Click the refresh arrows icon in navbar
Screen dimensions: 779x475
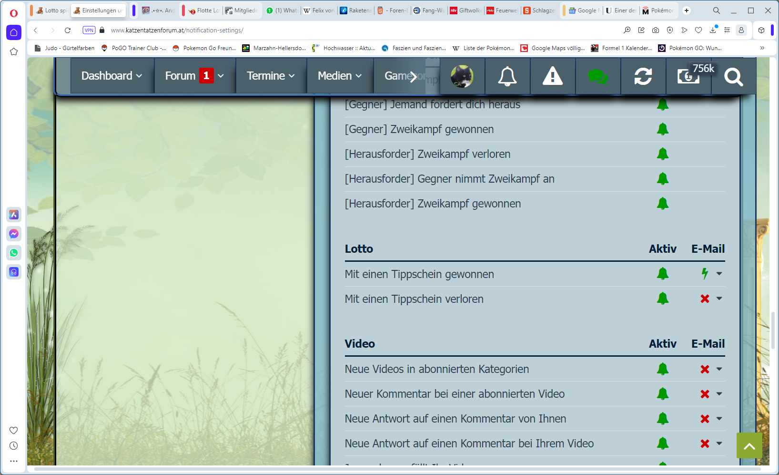[x=643, y=76]
